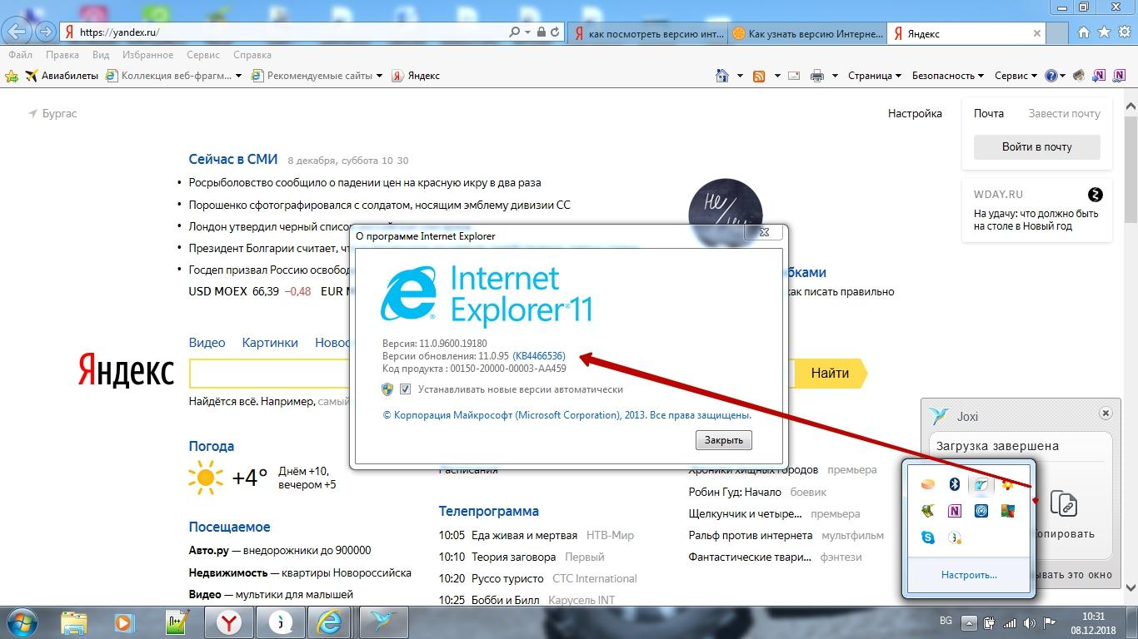Click the blue Help question mark icon
1138x639 pixels.
[x=1051, y=76]
